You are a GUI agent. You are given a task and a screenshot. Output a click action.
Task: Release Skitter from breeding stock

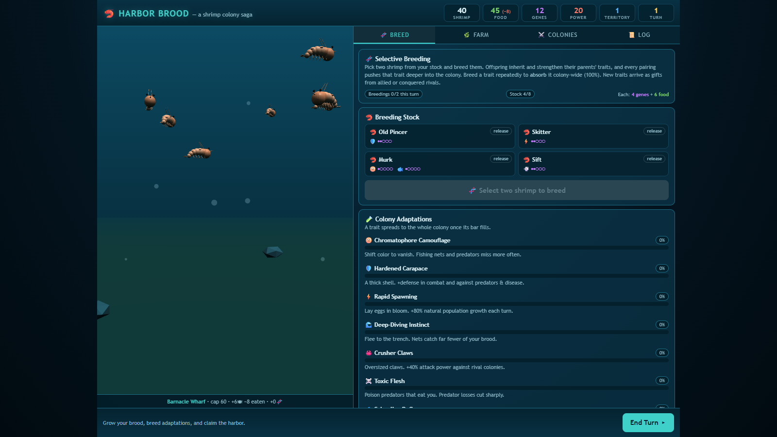point(654,131)
